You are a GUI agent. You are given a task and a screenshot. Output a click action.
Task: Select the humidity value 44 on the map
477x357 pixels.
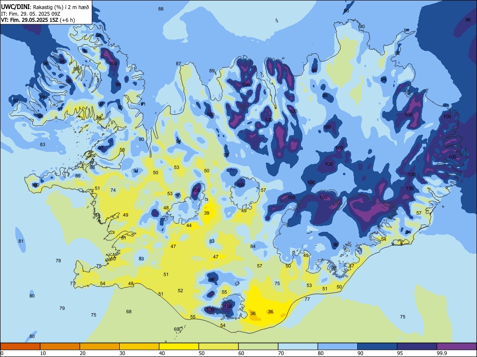click(189, 226)
